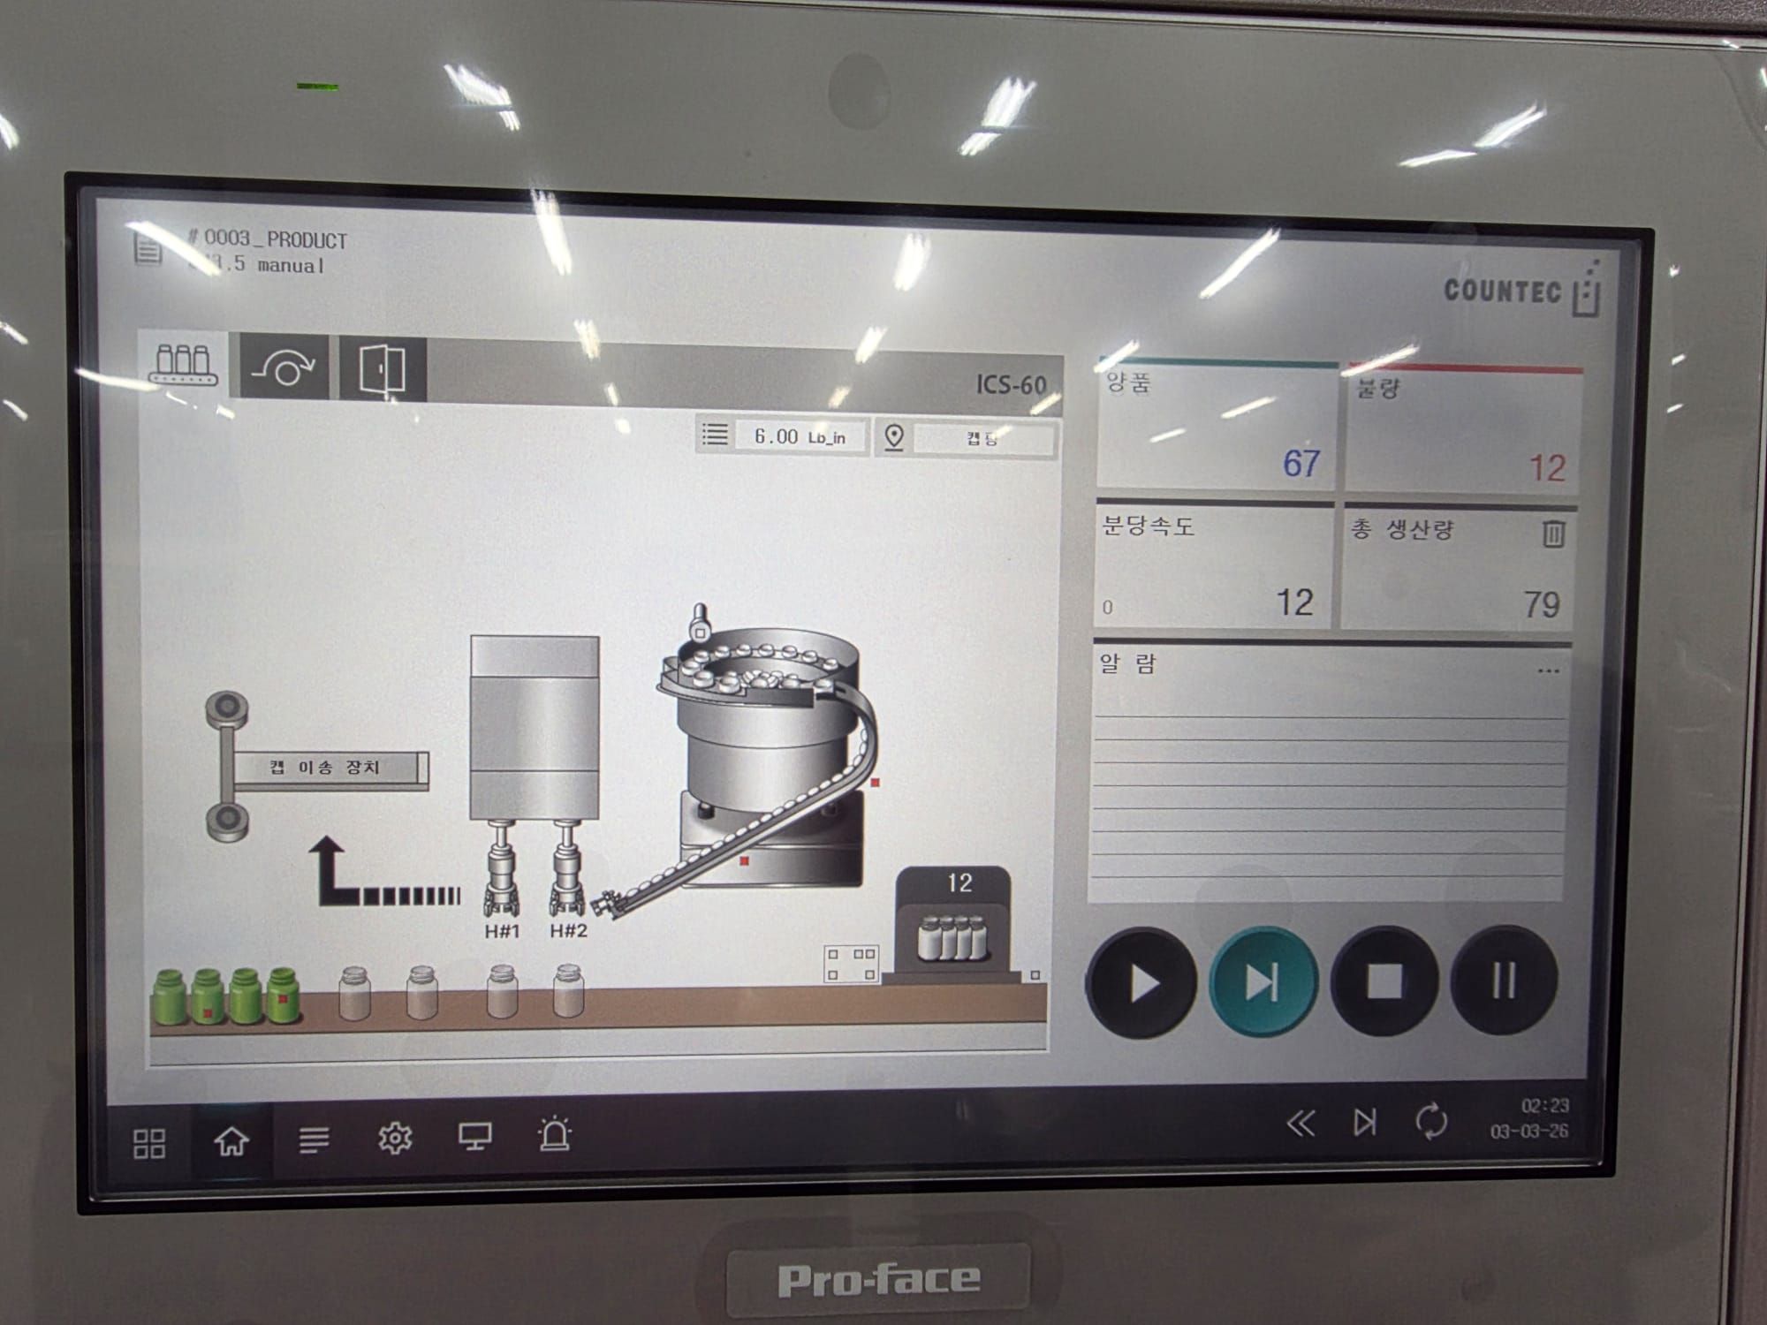This screenshot has width=1767, height=1325.
Task: Open the door status tab
Action: tap(383, 369)
